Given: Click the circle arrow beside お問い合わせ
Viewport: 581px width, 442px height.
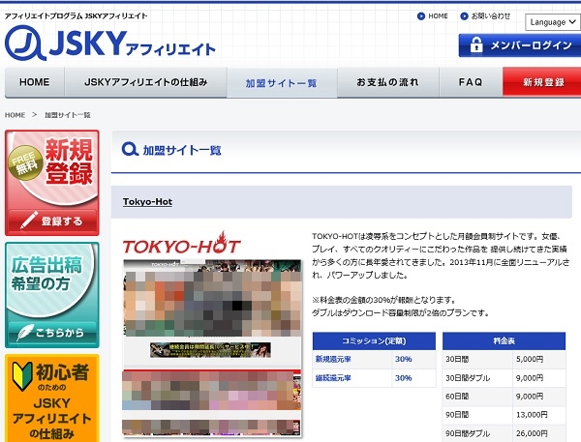Looking at the screenshot, I should click(x=464, y=16).
